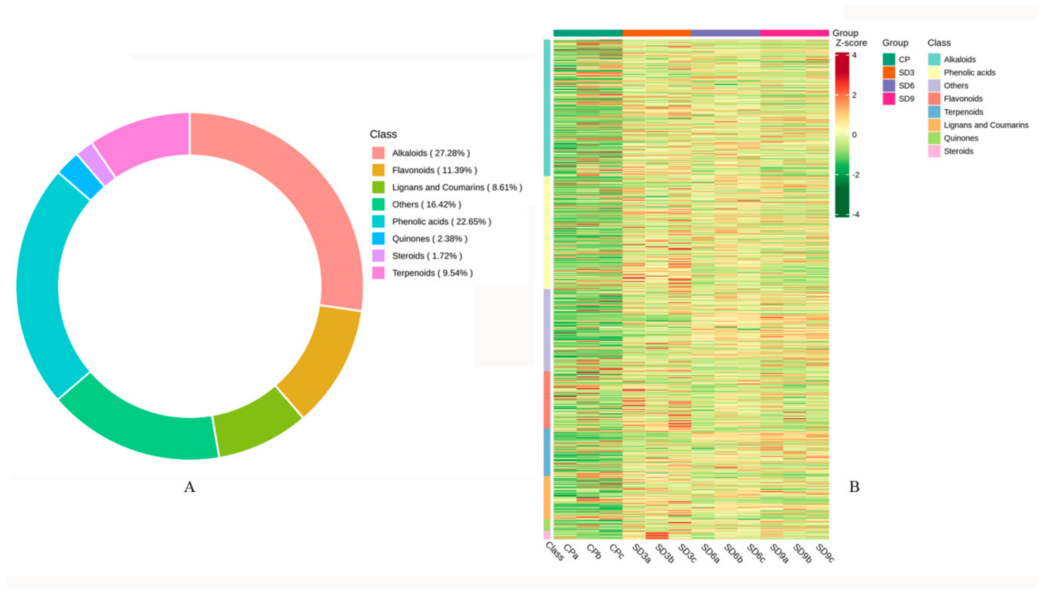
Task: Click the Alkaloids swatch in donut legend
Action: tap(378, 153)
